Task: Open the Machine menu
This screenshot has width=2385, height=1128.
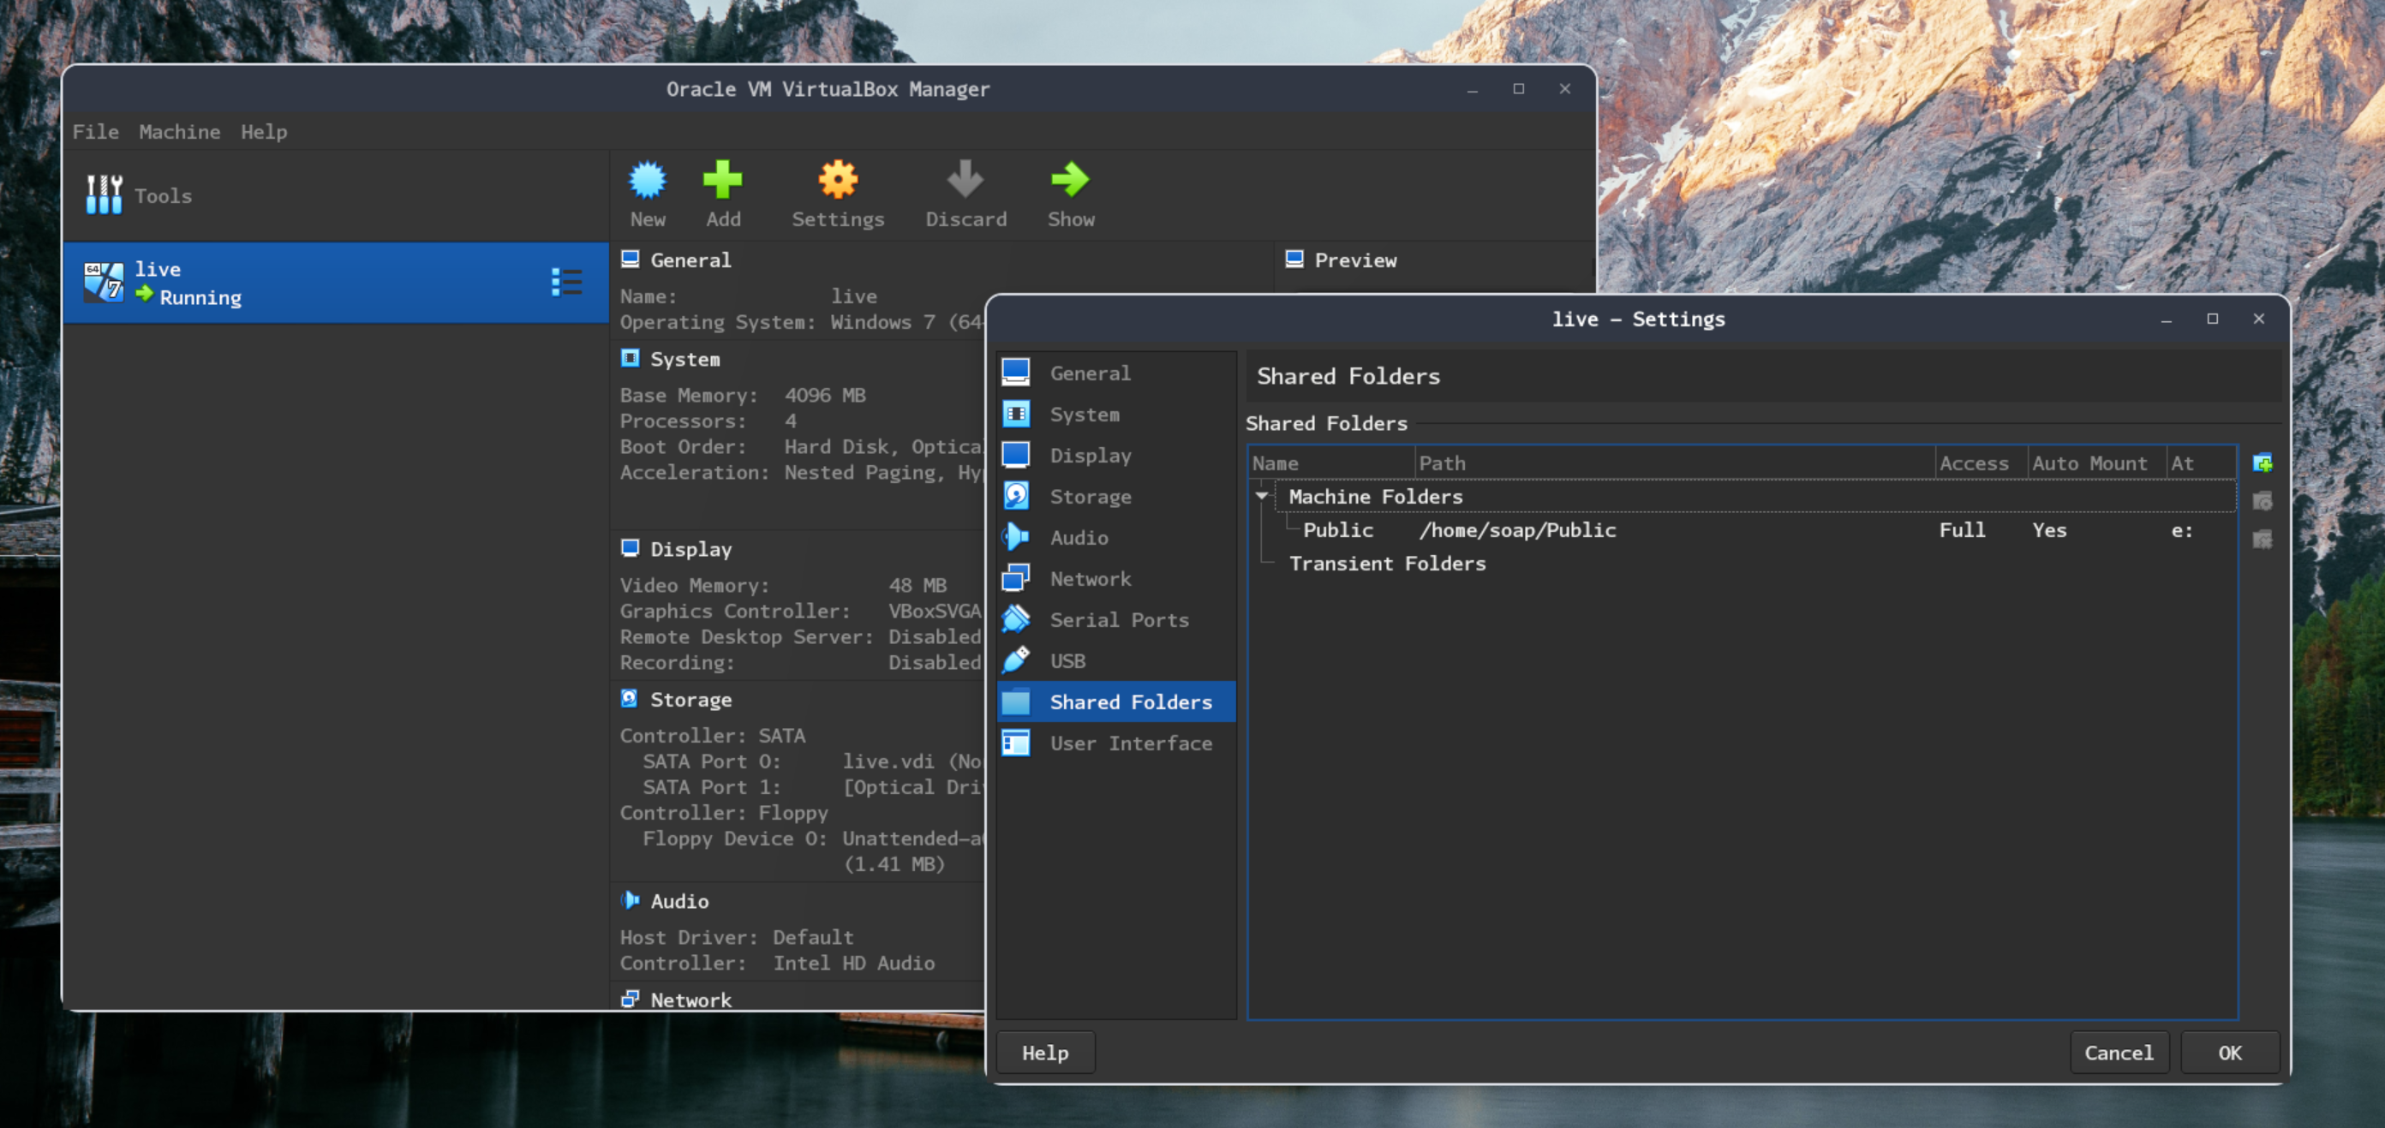Action: (x=180, y=131)
